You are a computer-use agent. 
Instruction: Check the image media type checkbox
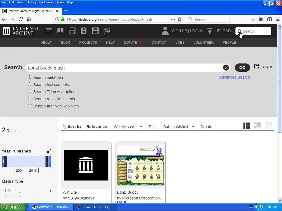click(4, 191)
